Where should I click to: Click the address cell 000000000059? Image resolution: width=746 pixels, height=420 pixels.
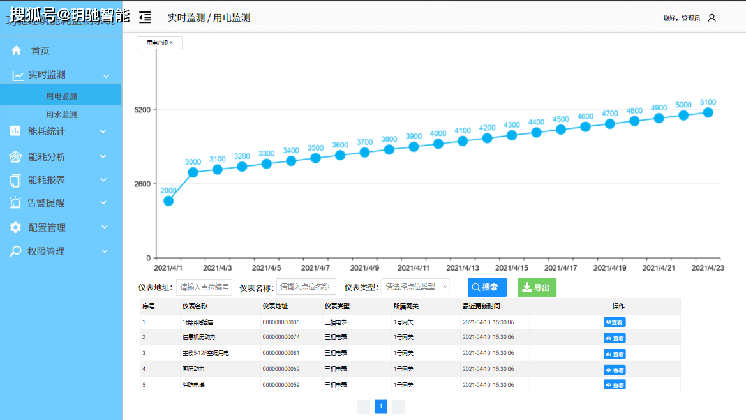tap(281, 386)
